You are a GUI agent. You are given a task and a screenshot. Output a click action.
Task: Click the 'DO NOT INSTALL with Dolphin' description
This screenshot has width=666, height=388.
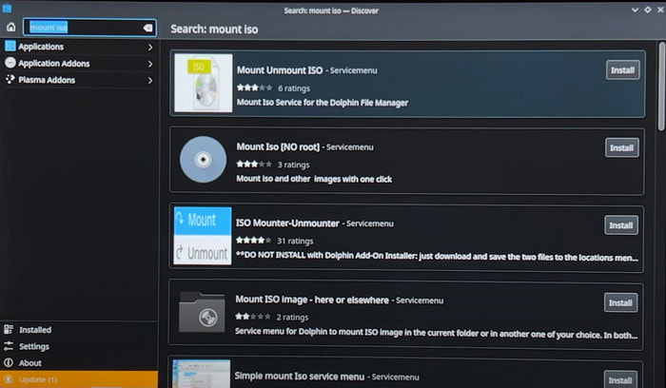pos(437,256)
